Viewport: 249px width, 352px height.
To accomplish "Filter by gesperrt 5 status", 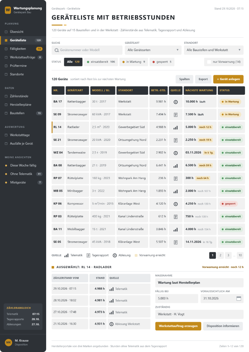I will pos(162,62).
